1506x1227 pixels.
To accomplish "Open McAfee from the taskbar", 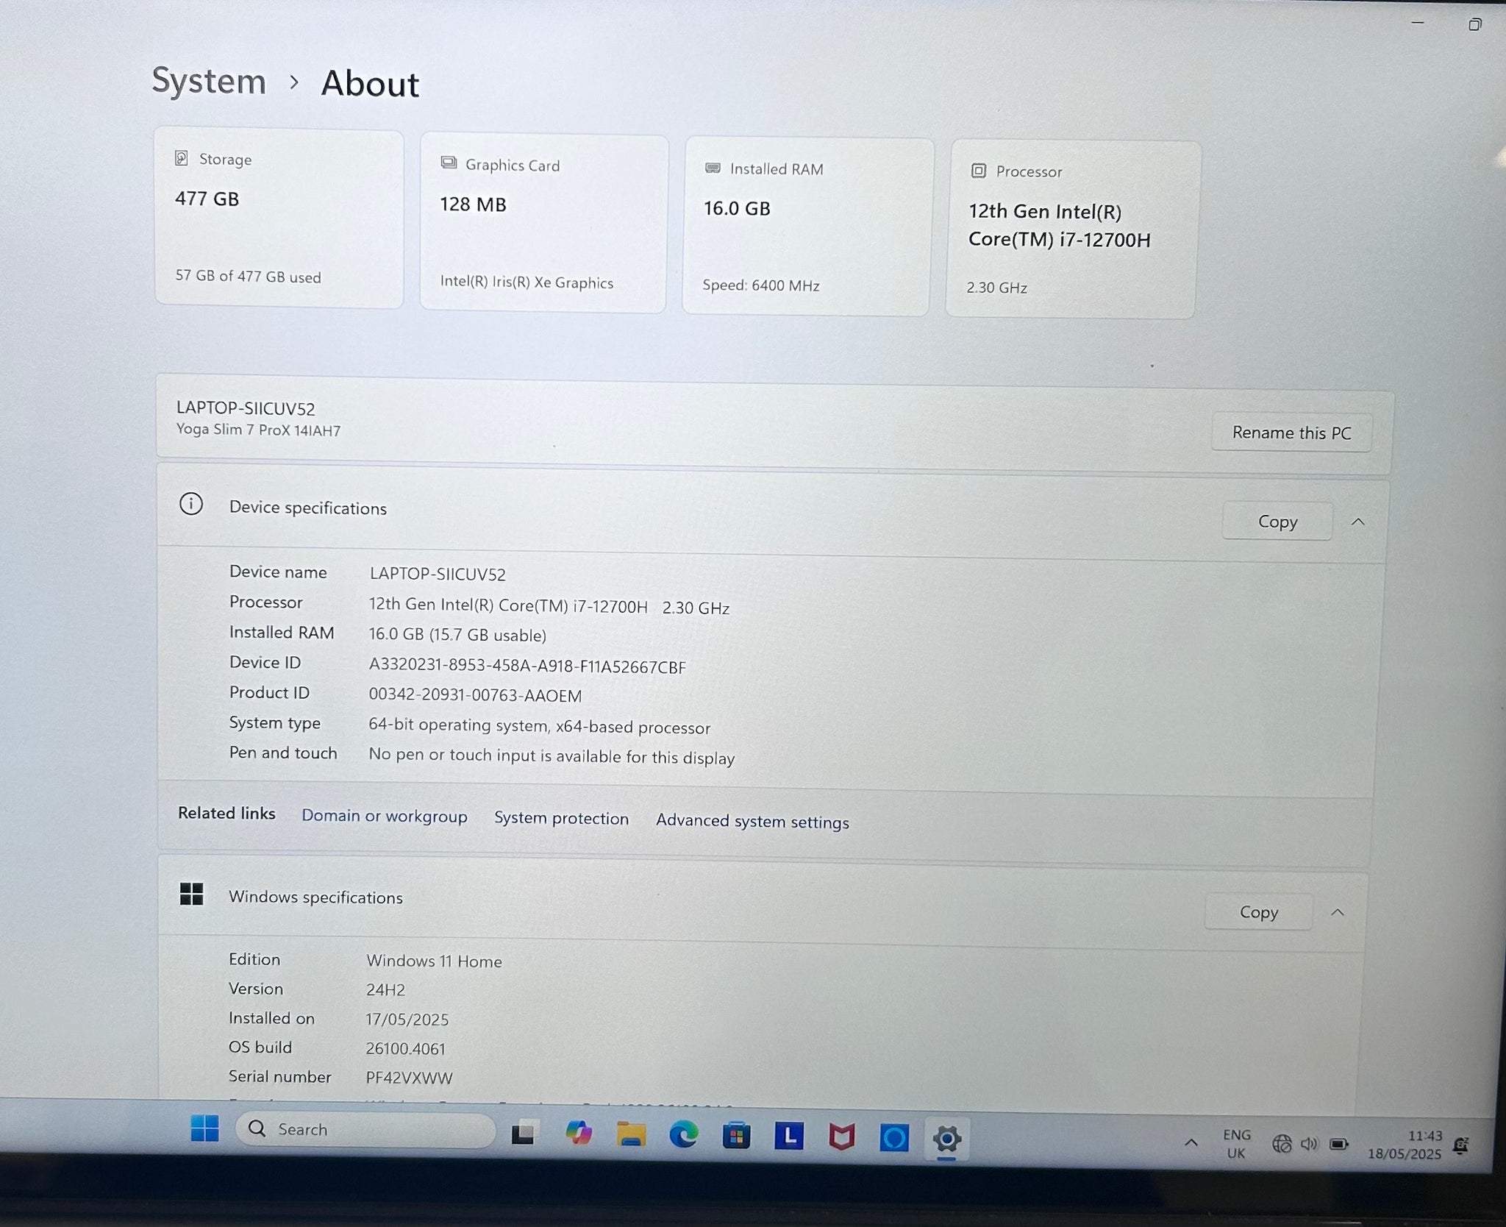I will [841, 1138].
